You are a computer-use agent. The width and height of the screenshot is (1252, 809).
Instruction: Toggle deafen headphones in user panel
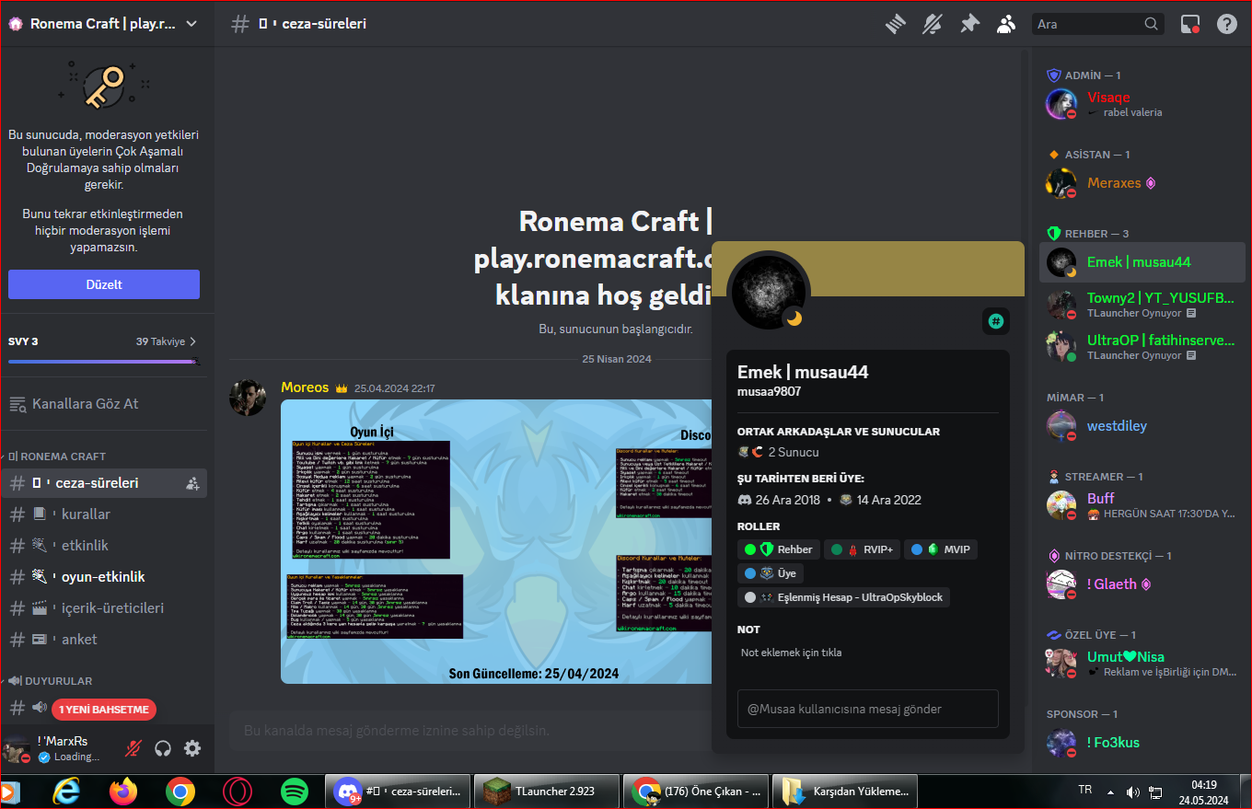pyautogui.click(x=163, y=748)
